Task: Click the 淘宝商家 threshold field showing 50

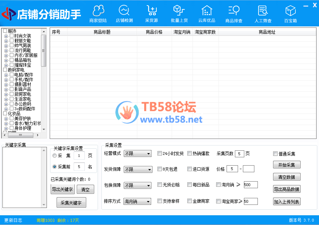Action: pos(251,201)
